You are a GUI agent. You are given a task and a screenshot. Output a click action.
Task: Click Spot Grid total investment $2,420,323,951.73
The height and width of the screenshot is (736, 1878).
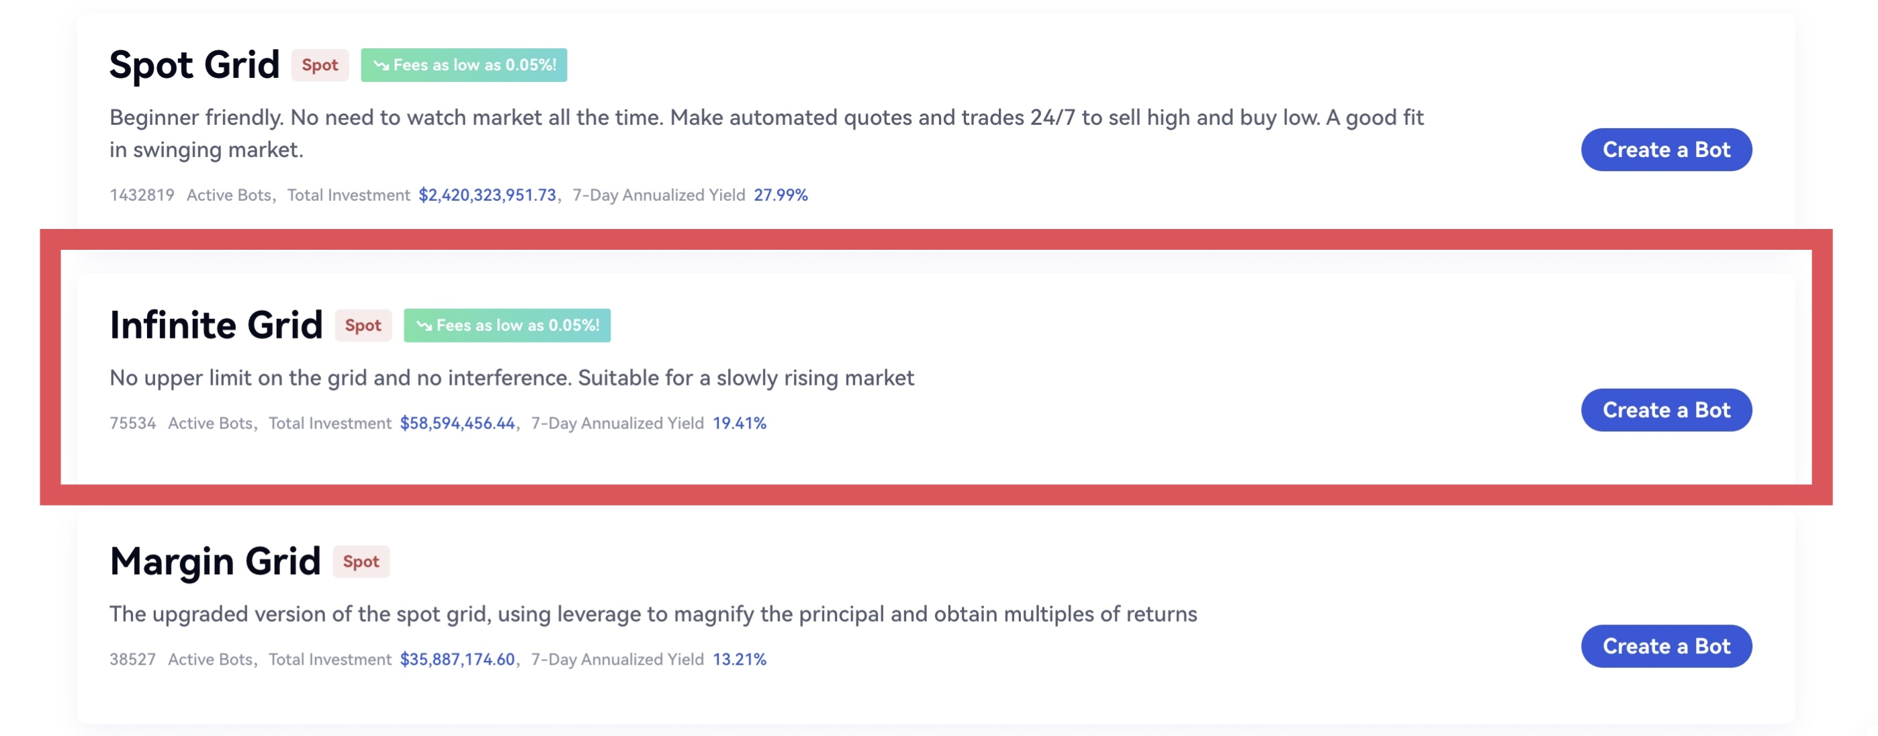487,195
